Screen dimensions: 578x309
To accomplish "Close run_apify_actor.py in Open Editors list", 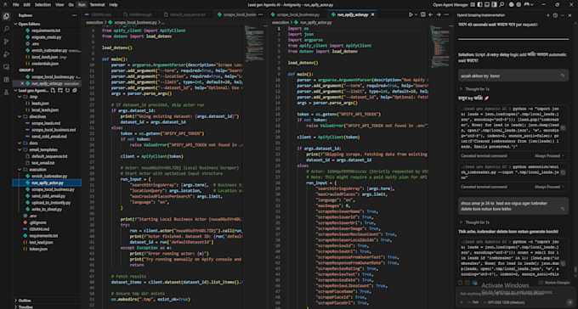I will [22, 83].
